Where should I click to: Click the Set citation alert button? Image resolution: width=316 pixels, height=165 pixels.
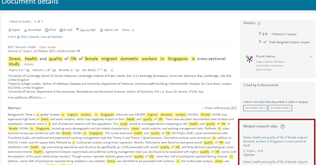coord(255,108)
